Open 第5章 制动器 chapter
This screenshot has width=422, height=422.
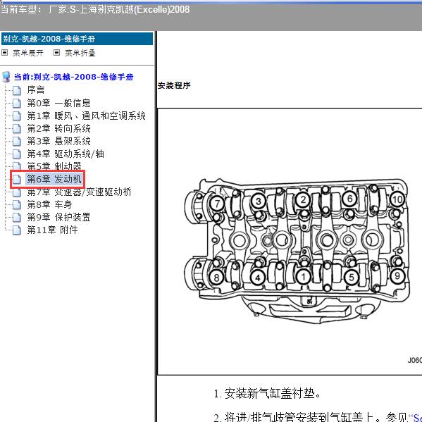pyautogui.click(x=54, y=166)
